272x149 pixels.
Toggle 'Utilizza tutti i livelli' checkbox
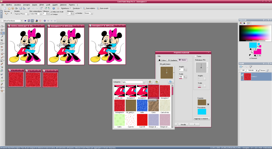(x=51, y=12)
